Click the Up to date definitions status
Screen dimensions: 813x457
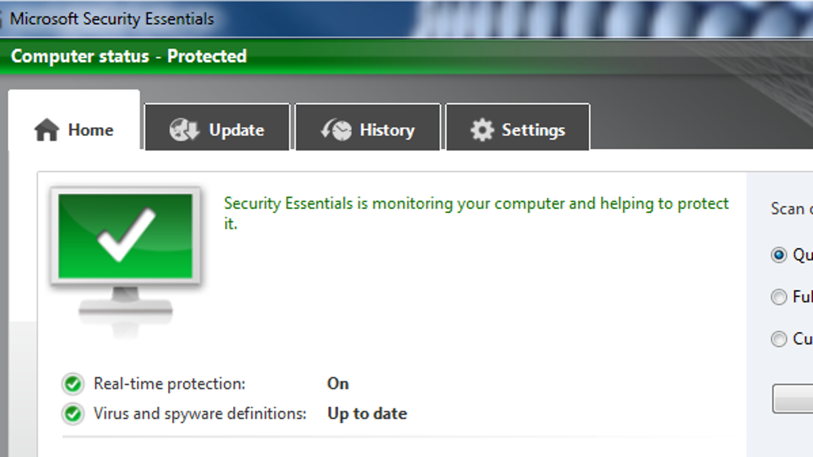[367, 413]
